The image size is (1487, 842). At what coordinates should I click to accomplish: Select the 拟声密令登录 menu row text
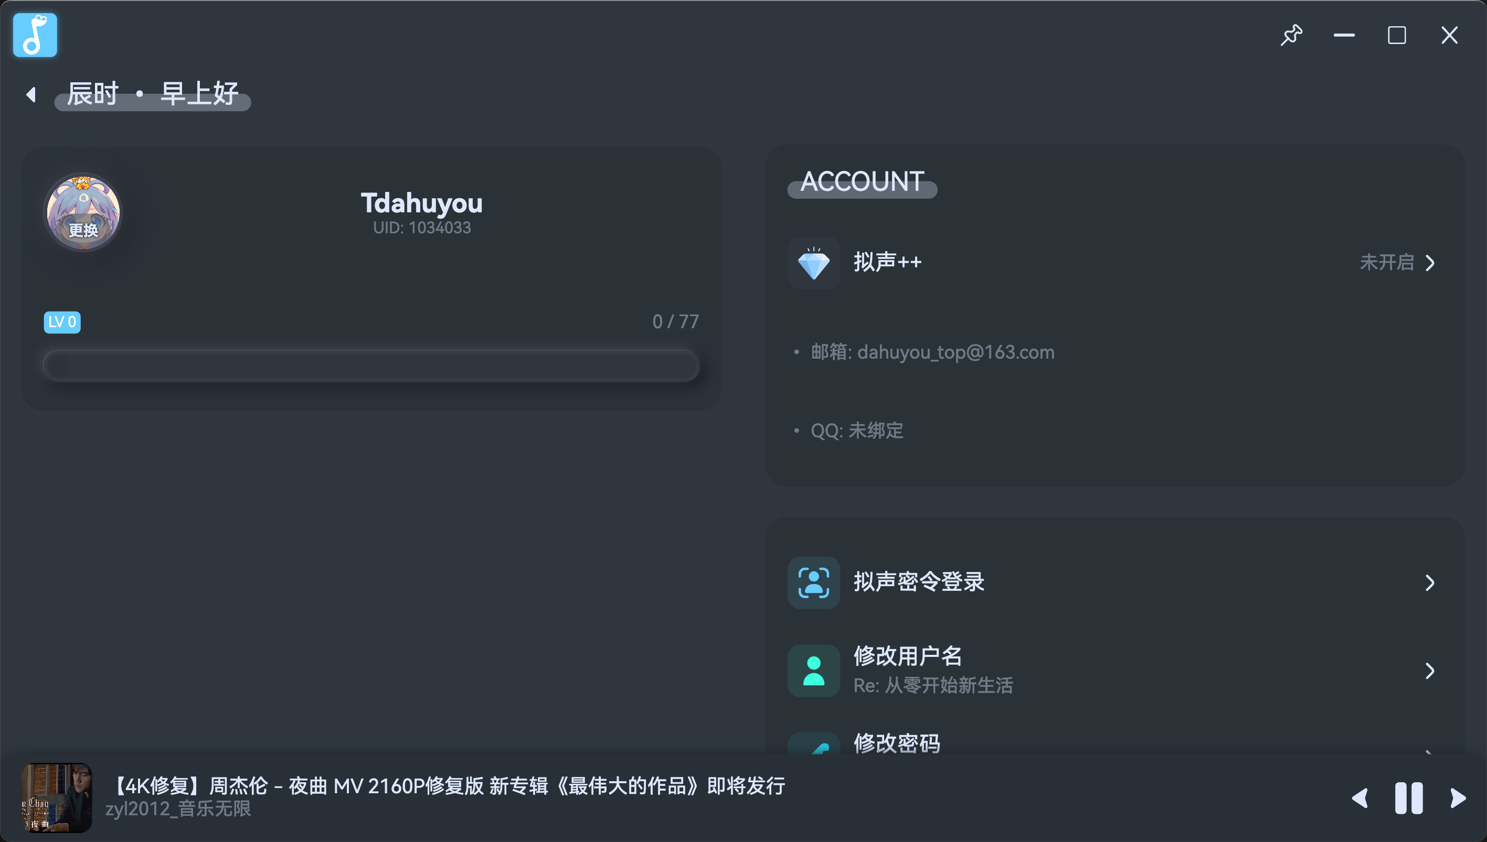pyautogui.click(x=919, y=582)
